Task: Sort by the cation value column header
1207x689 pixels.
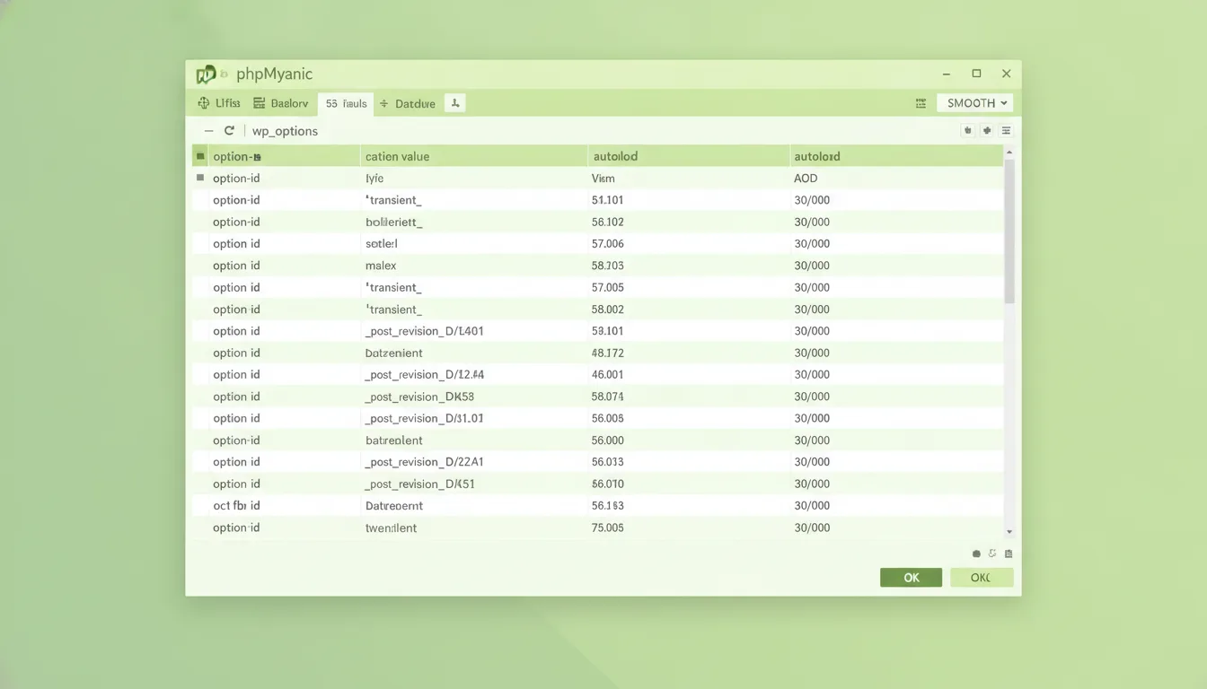Action: 397,156
